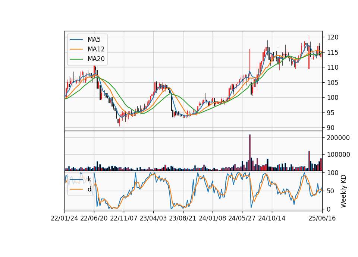
Task: Click the tallest volume bar above 200000
Action: coord(250,153)
